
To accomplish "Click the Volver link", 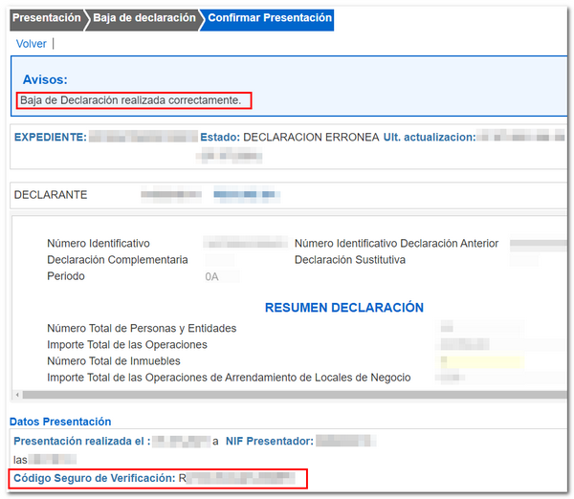I will (x=32, y=44).
